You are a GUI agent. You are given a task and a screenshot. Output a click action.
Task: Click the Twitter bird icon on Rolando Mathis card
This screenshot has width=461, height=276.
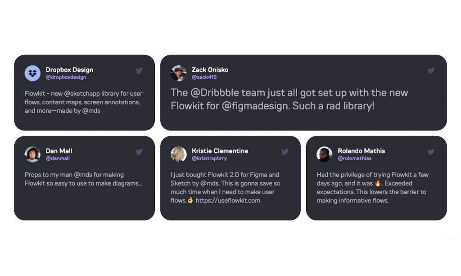tap(431, 152)
